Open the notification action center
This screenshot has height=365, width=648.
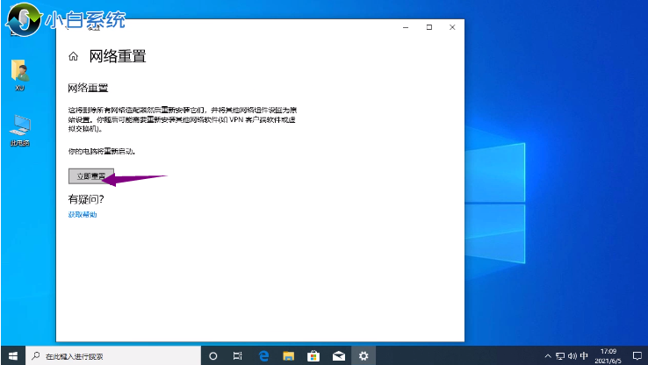click(638, 356)
